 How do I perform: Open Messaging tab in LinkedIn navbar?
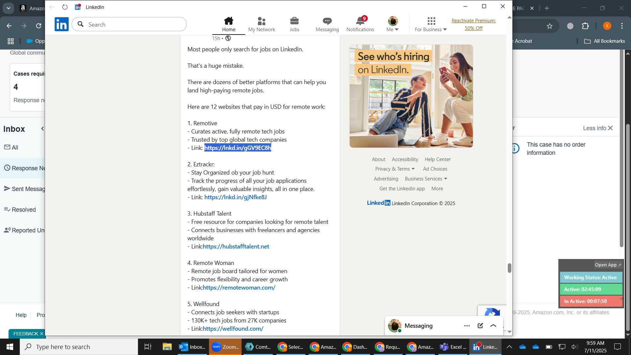(327, 24)
